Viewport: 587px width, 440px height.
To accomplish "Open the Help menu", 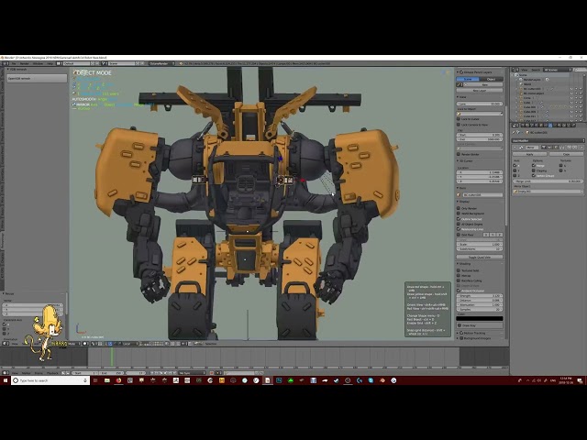I will coord(50,63).
